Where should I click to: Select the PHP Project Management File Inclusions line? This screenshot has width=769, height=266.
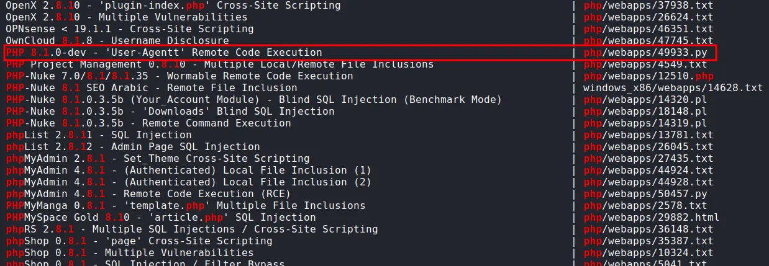click(219, 64)
